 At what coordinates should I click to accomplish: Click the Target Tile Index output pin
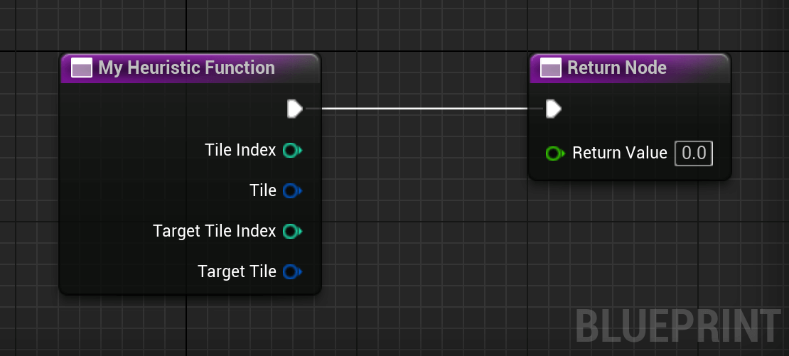click(292, 232)
